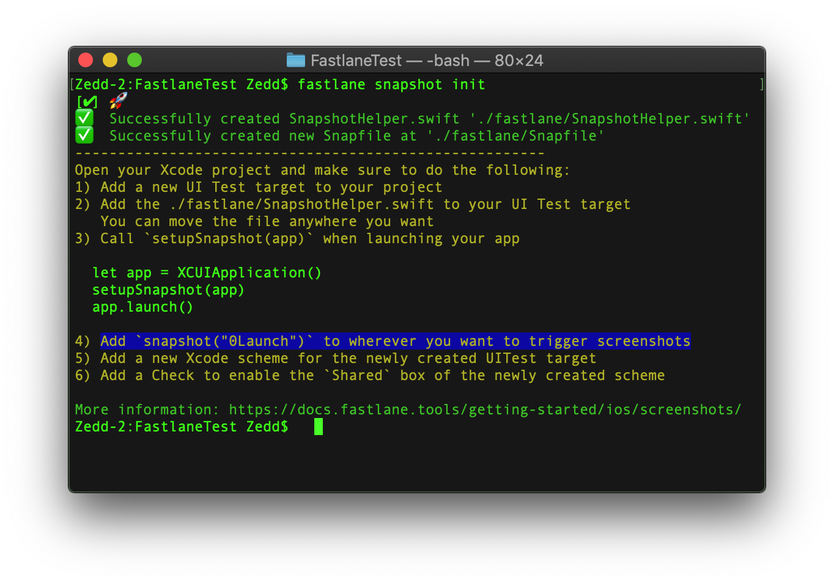
Task: Click step 3 'Call `setupSnapshot(app)`' line
Action: point(297,238)
